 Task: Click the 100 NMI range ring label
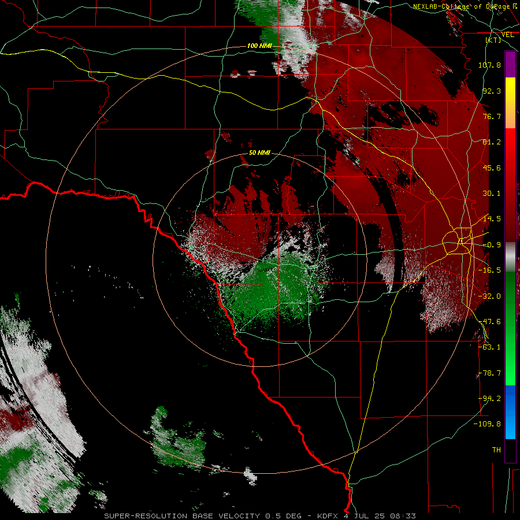click(x=259, y=46)
